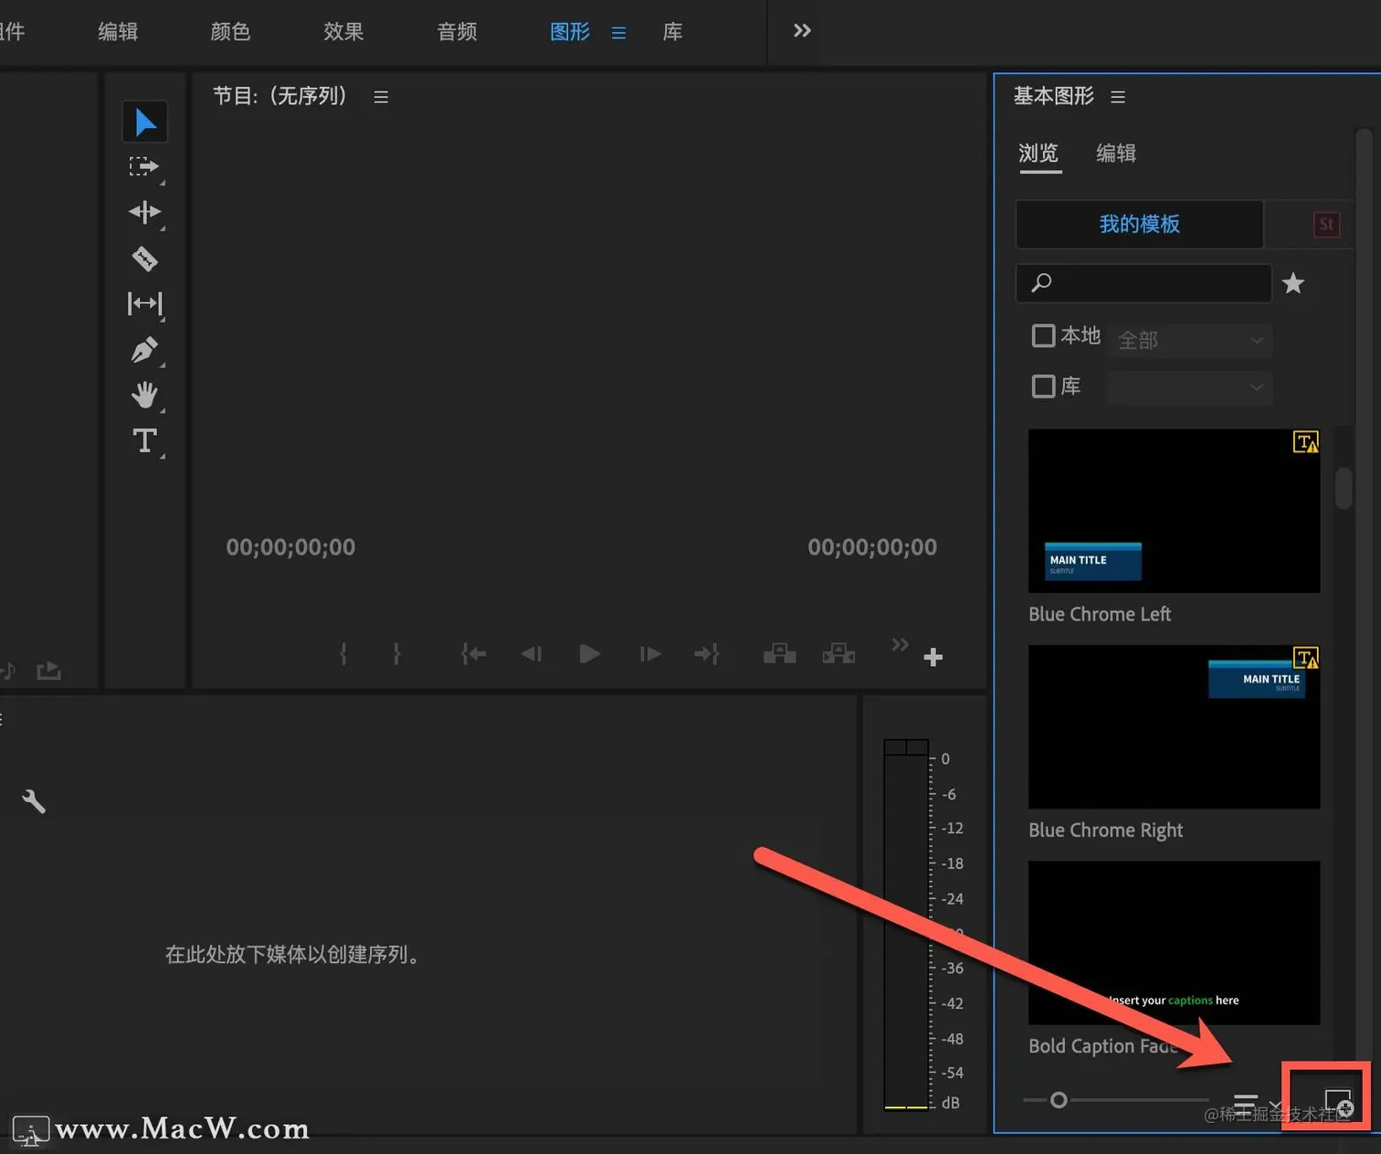The width and height of the screenshot is (1381, 1154).
Task: Click the left program timecode
Action: point(290,547)
